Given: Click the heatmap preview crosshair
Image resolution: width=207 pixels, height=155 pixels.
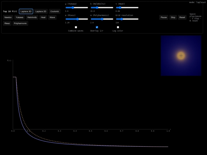Looking at the screenshot, I should (181, 56).
